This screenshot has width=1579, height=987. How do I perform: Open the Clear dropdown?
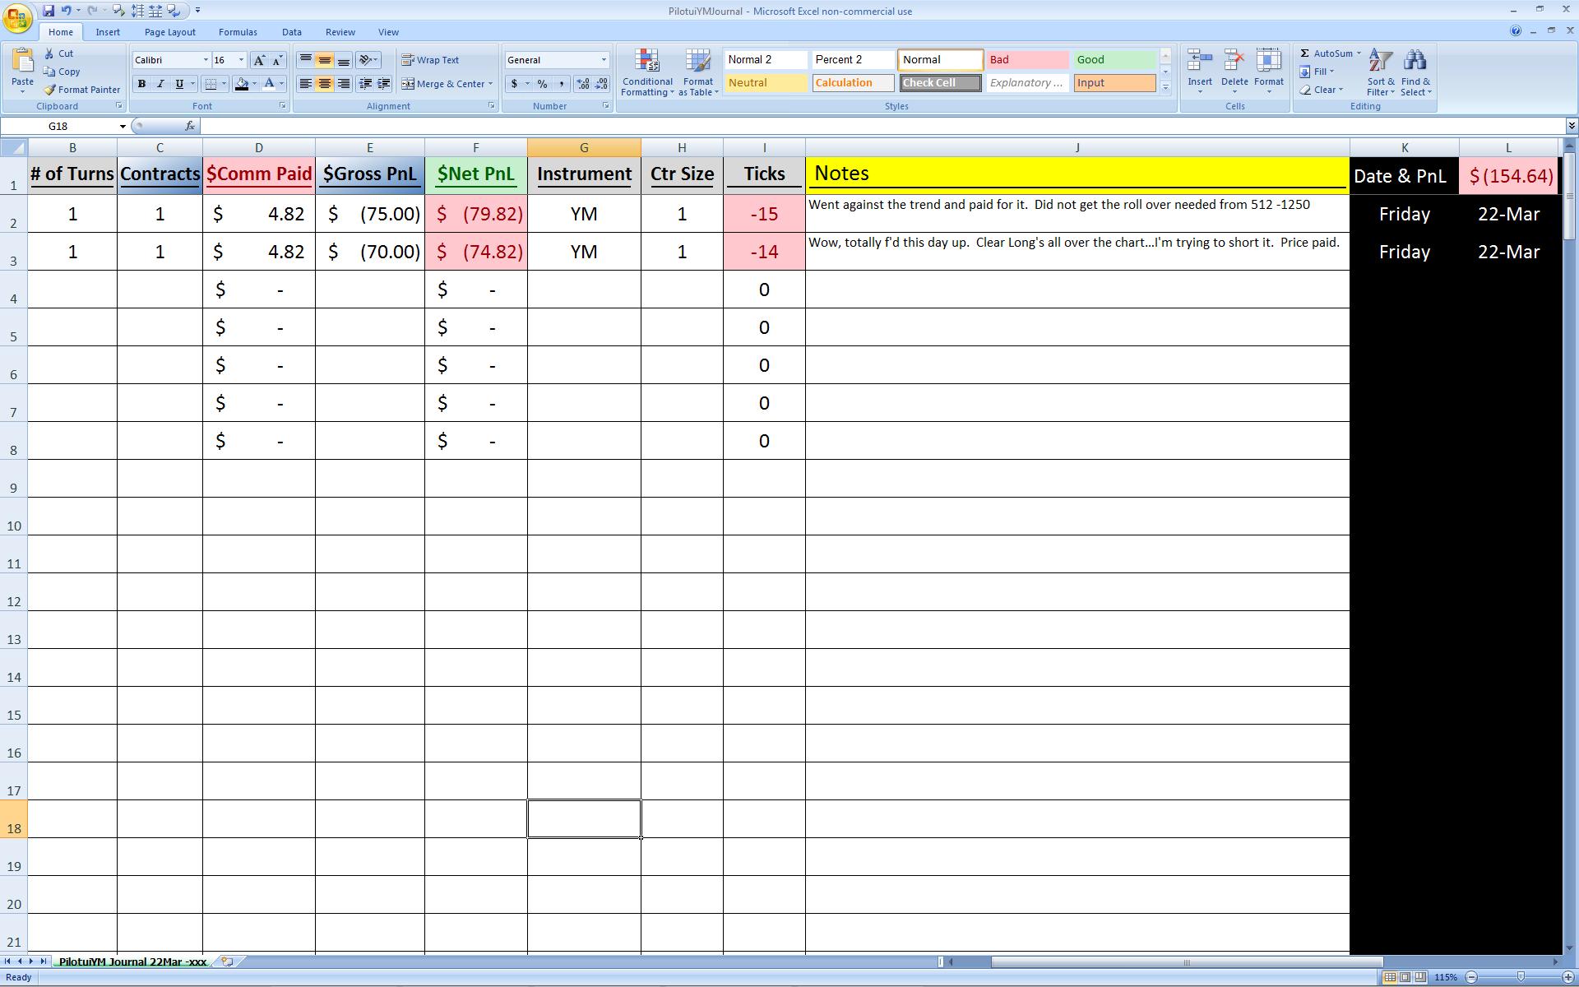(x=1322, y=90)
